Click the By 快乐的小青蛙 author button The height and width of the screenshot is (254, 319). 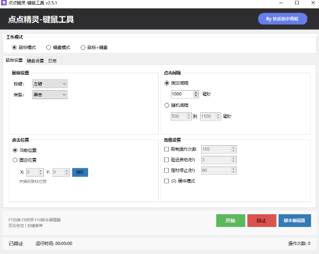(282, 19)
